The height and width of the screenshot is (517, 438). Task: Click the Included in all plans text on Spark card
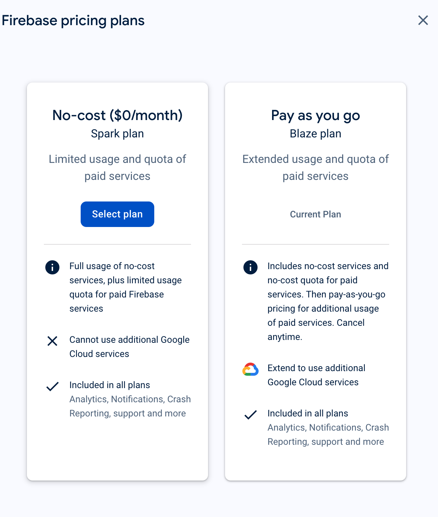point(110,385)
